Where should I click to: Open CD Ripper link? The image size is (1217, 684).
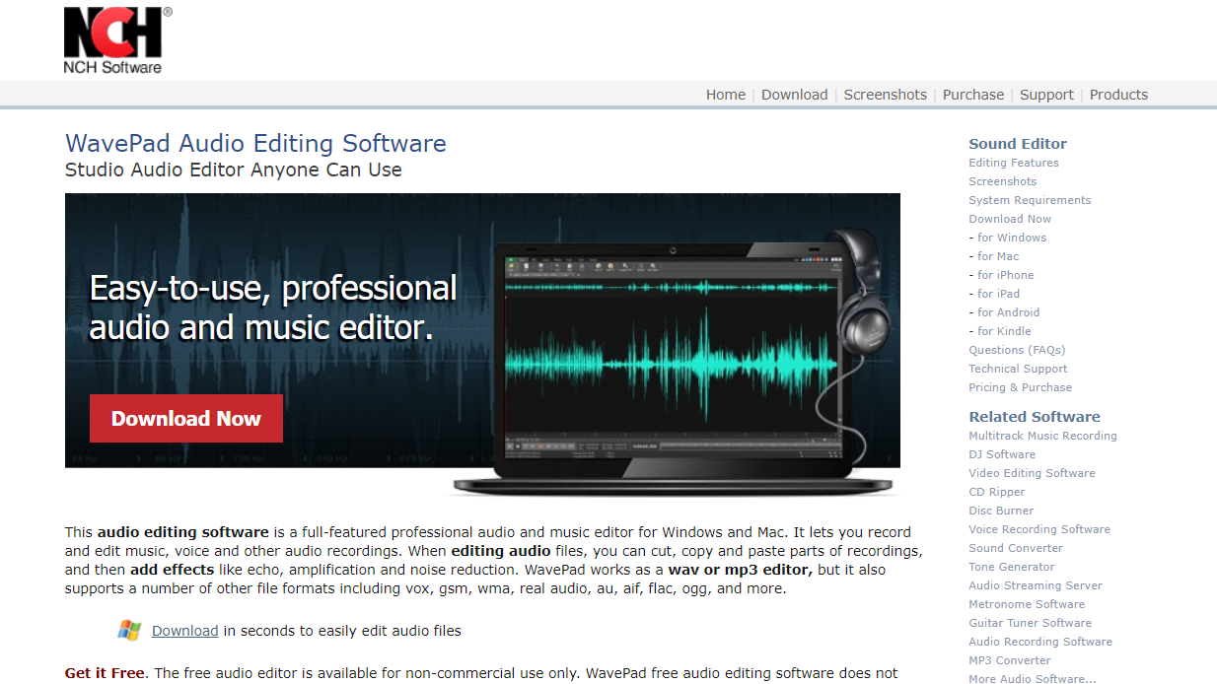[997, 492]
